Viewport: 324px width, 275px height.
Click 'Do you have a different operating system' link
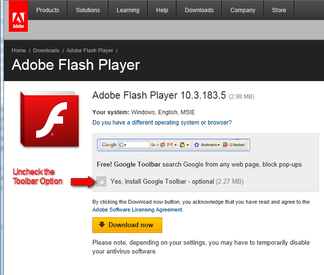point(162,123)
